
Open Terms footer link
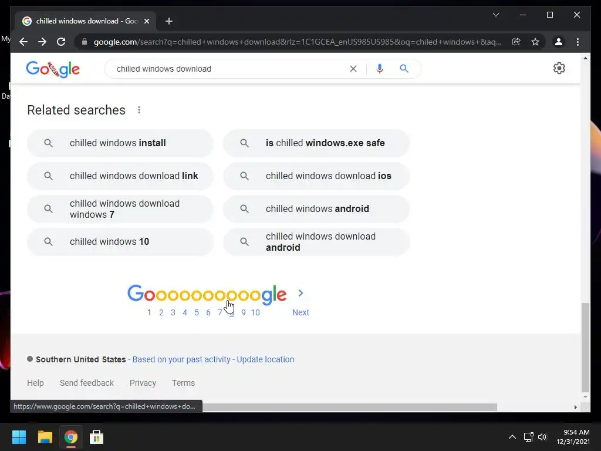[183, 383]
